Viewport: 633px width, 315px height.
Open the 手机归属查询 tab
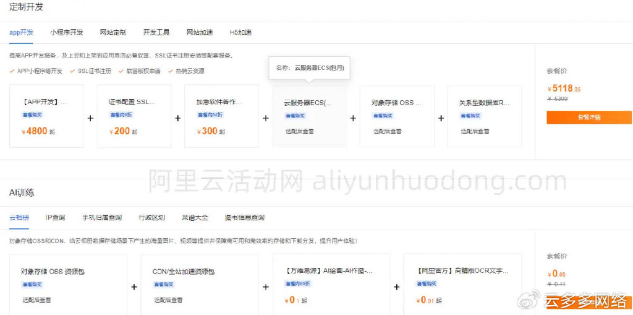102,218
